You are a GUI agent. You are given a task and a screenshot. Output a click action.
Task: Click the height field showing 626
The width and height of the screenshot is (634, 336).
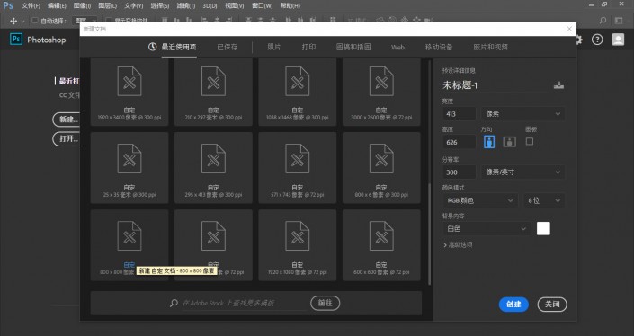coord(459,142)
